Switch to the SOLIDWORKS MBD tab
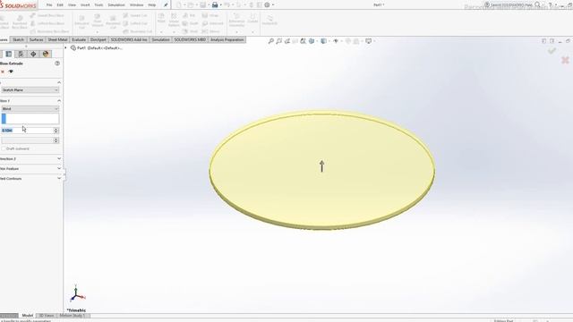Screen dimensions: 573x322 point(190,39)
